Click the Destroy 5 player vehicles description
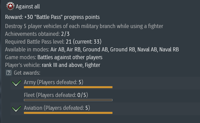200x123 pixels. (x=84, y=26)
